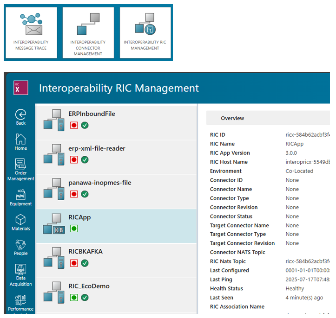Open People module in sidebar
Image resolution: width=336 pixels, height=318 pixels.
20,247
